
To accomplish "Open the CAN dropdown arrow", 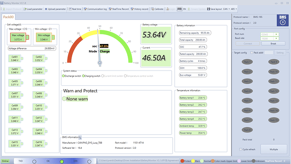I will (229, 9).
